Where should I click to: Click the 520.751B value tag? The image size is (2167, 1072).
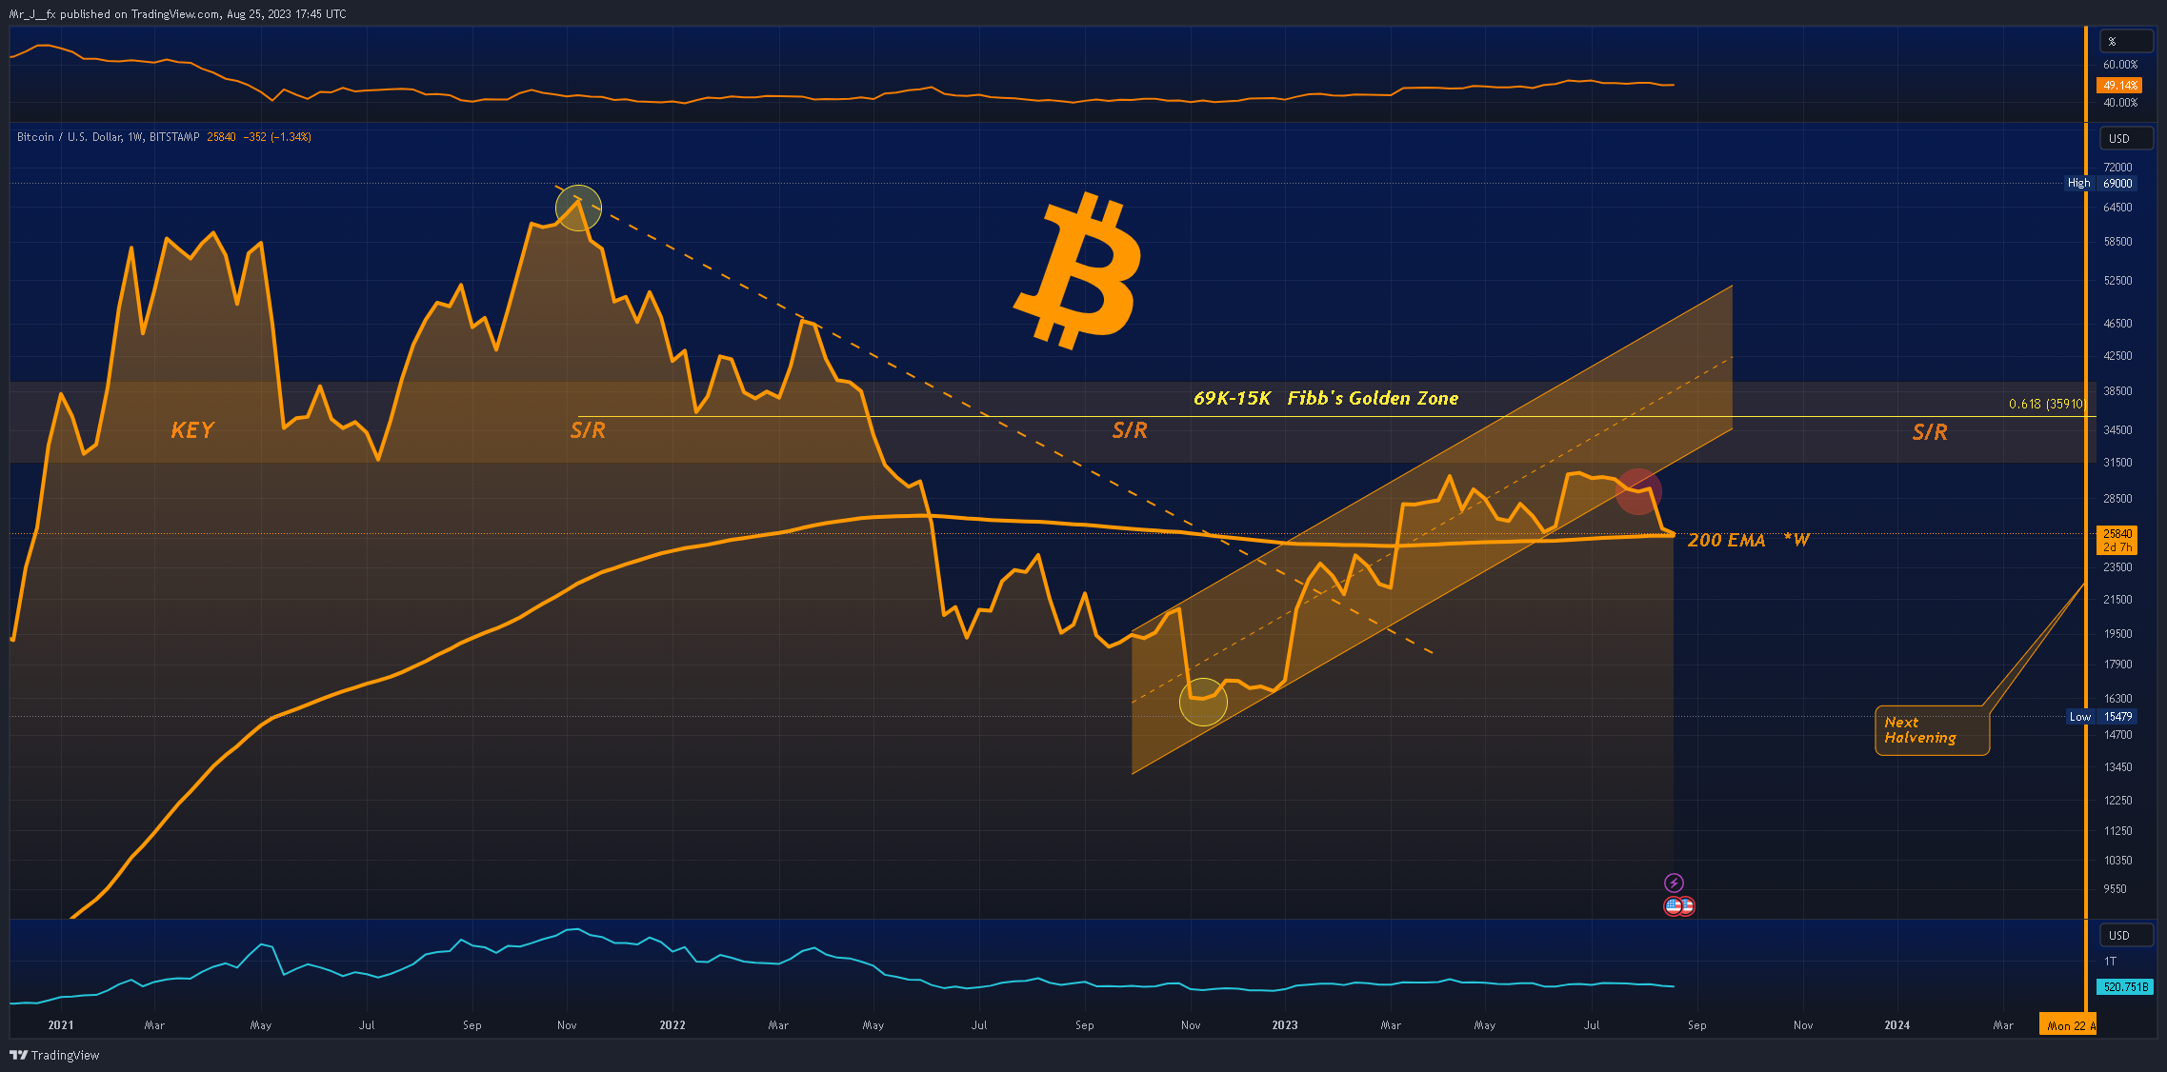pyautogui.click(x=2125, y=986)
